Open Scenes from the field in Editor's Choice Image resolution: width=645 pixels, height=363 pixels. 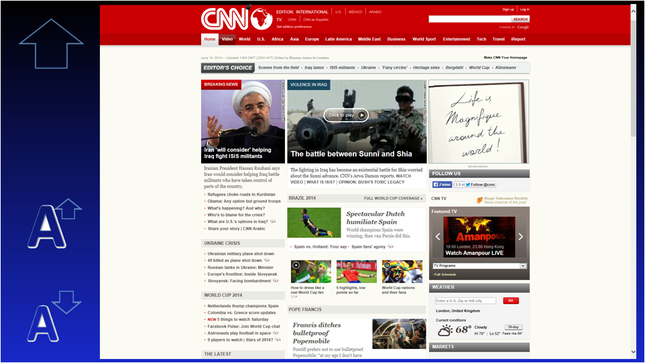[x=278, y=68]
